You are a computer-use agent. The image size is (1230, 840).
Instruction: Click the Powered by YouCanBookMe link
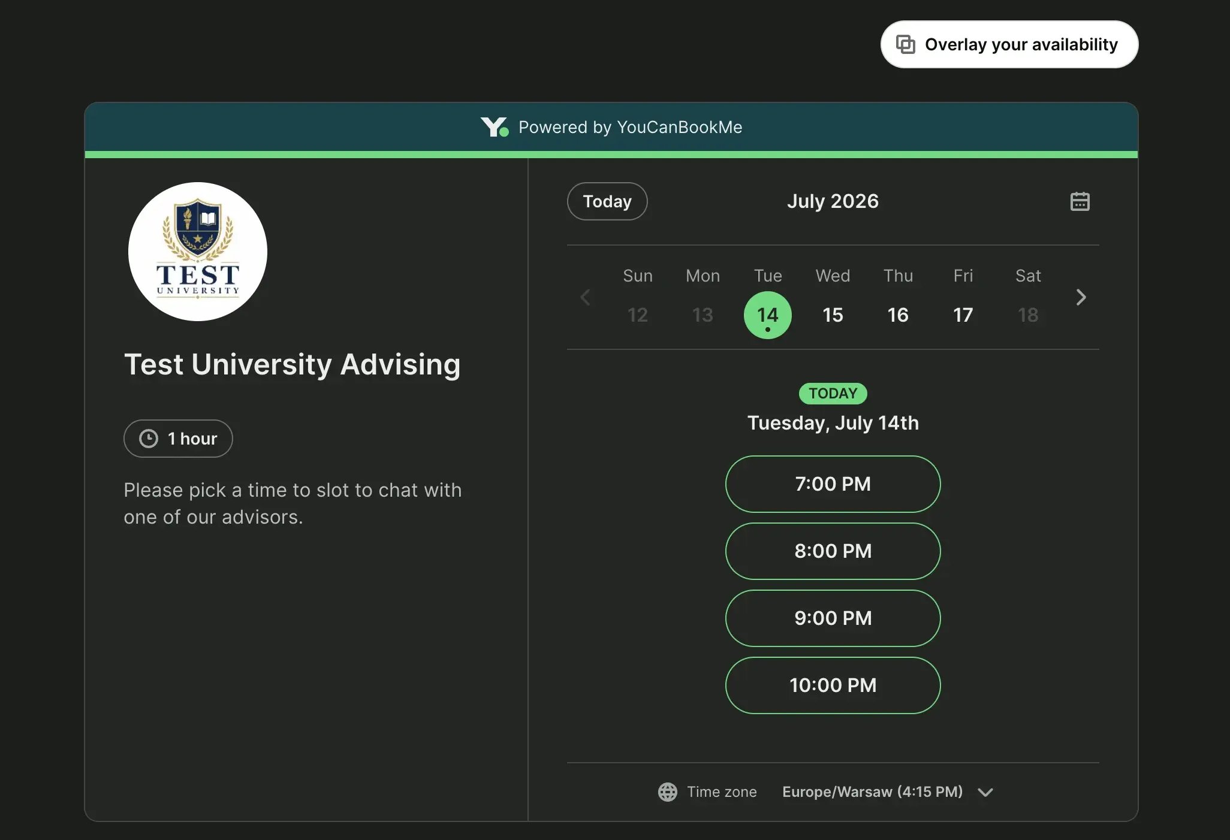tap(611, 127)
